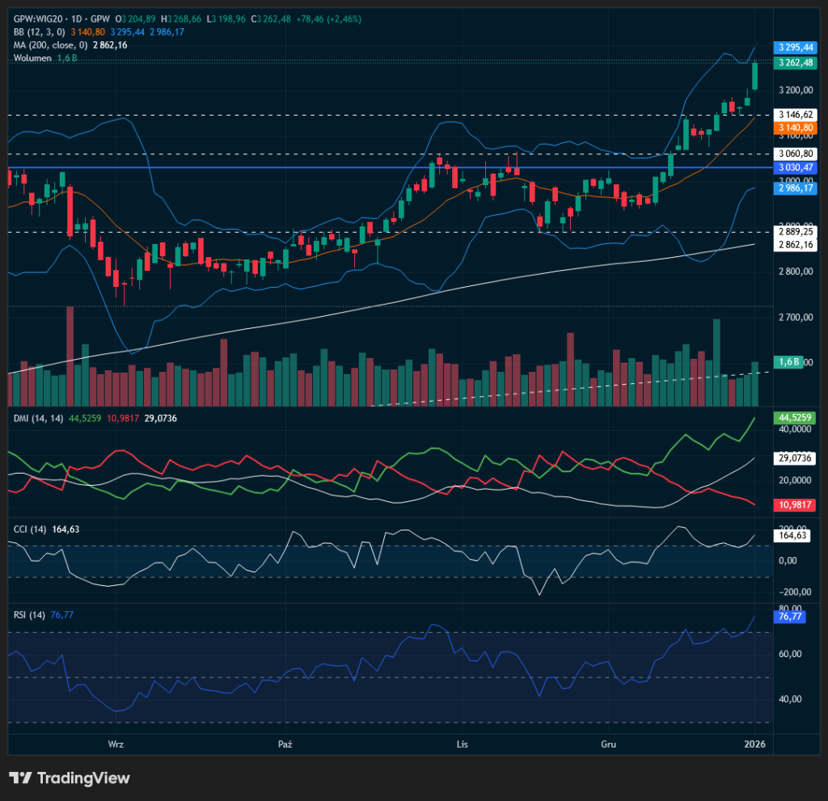Click the blue 3 295,44 upper band label

(x=795, y=47)
